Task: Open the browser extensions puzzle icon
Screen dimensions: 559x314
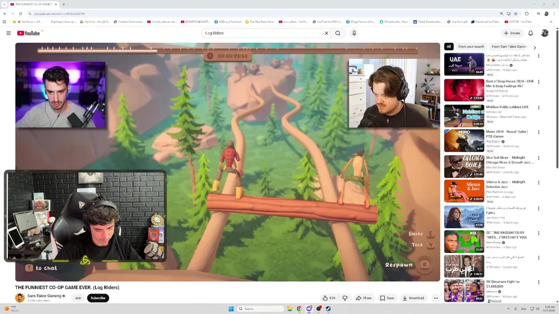Action: (x=527, y=14)
